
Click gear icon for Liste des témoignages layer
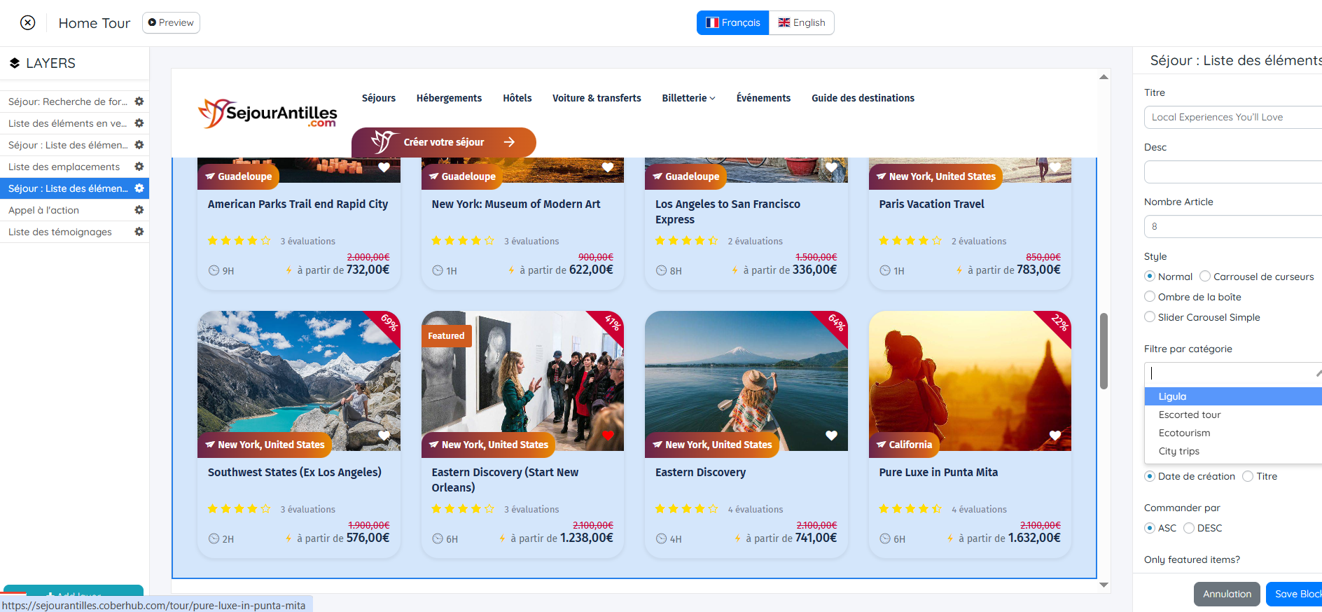coord(139,232)
